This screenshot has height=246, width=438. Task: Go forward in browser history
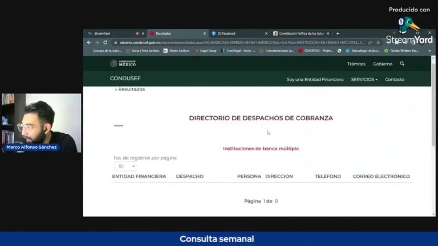point(97,42)
